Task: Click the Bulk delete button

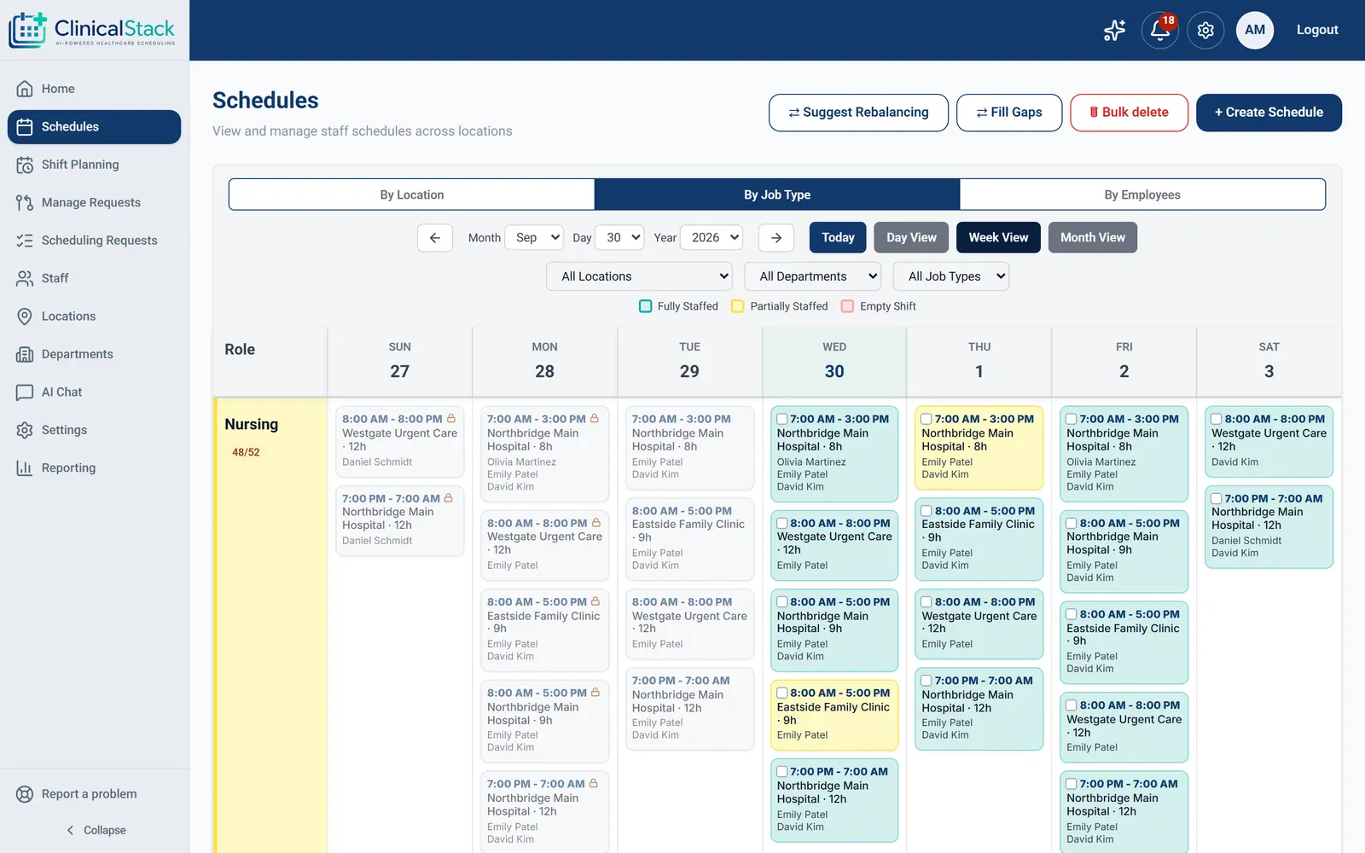Action: [x=1130, y=113]
